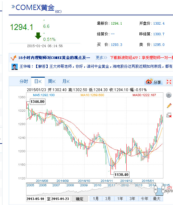Click the 更多>> link
This screenshot has width=173, height=205.
coord(101,58)
